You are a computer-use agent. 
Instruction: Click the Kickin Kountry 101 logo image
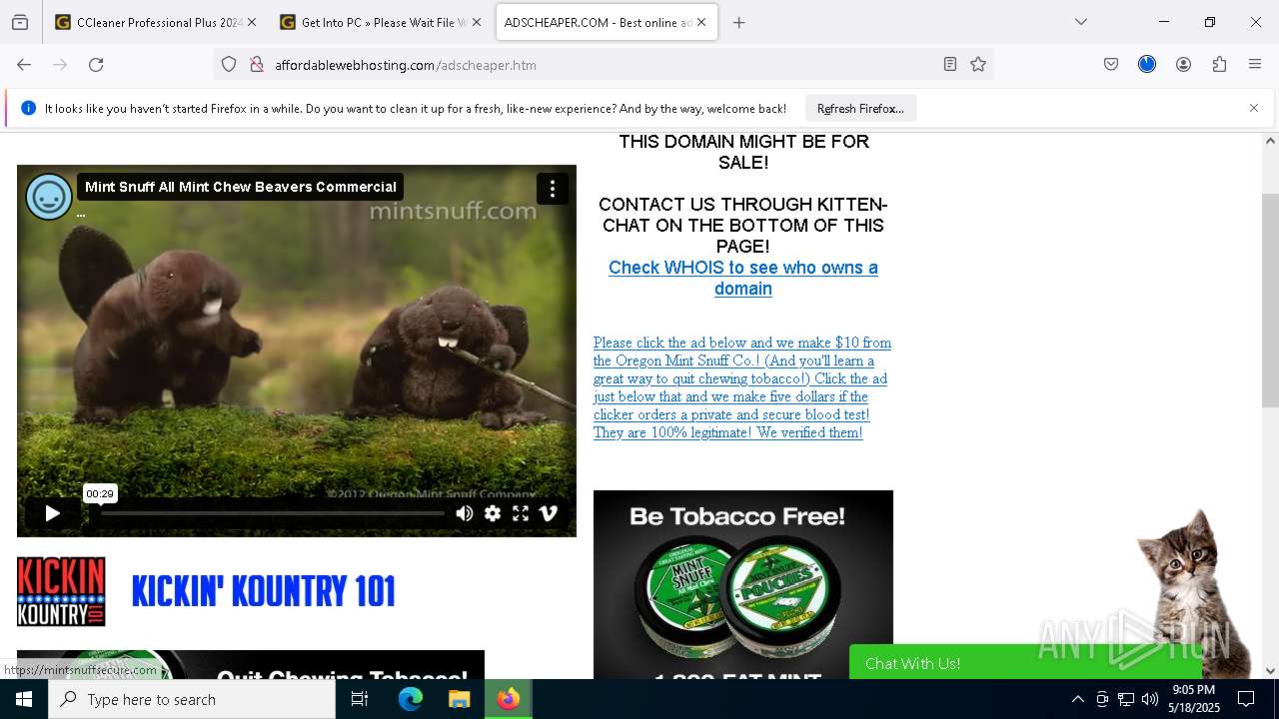tap(61, 591)
